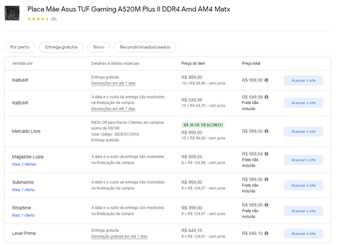Click the R$ 549,99 item price
The image size is (338, 247).
tap(192, 100)
